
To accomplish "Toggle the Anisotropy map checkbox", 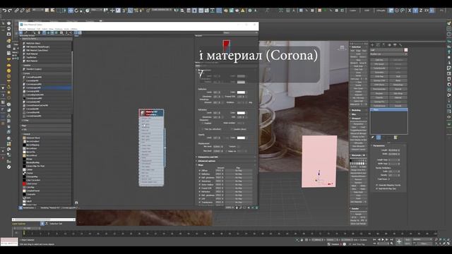I will [x=199, y=181].
